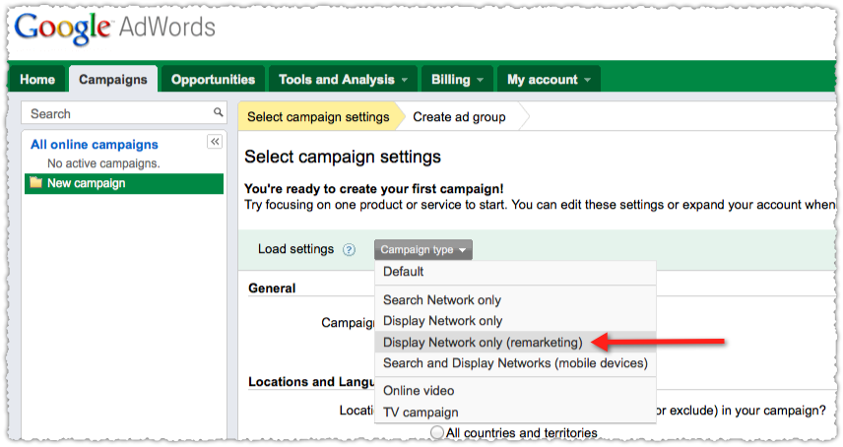The width and height of the screenshot is (843, 447).
Task: Click the Create ad group step
Action: pos(459,116)
